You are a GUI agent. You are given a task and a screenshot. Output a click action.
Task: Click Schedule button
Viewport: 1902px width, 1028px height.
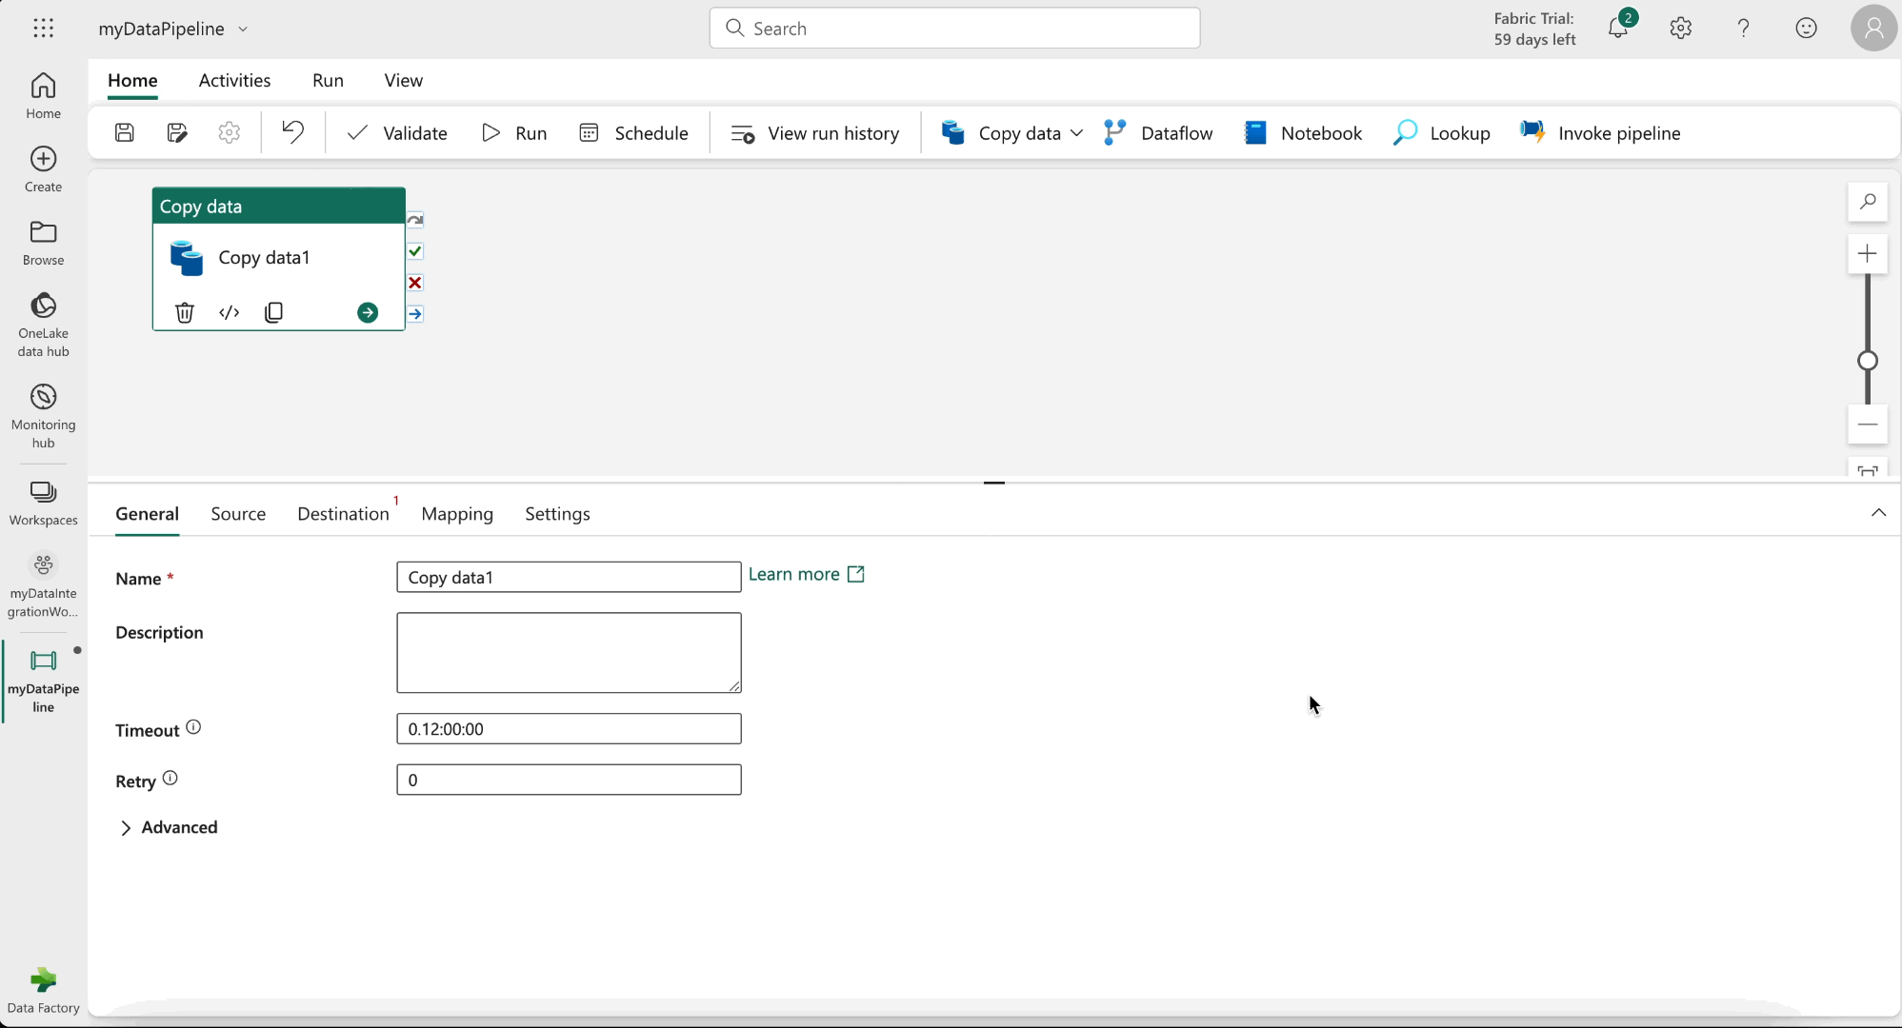[x=633, y=133]
